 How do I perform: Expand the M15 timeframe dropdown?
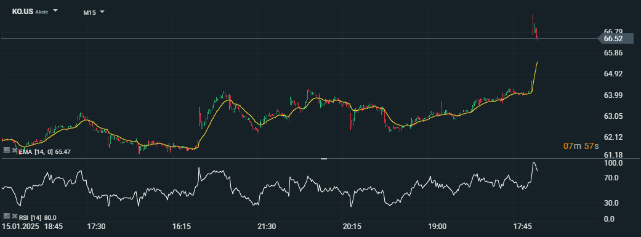pos(102,12)
